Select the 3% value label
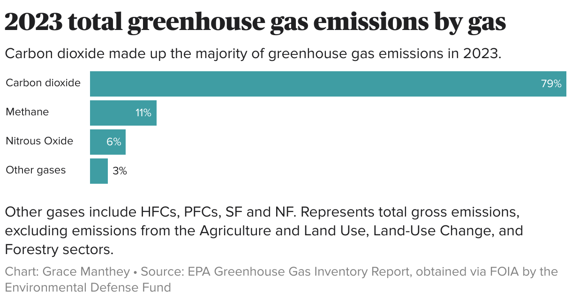The width and height of the screenshot is (572, 300). (120, 171)
